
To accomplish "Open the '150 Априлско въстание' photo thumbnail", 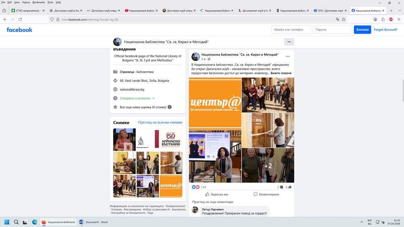I will [170, 140].
